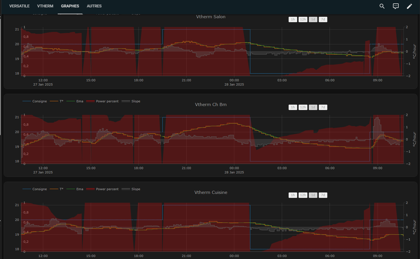
Task: Open the search icon in the header
Action: (x=382, y=6)
